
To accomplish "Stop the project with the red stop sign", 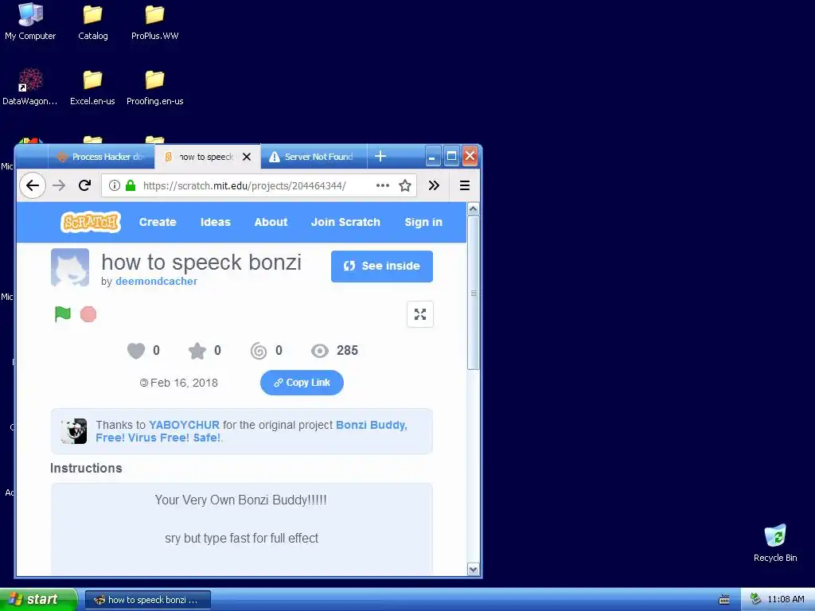I will point(88,314).
